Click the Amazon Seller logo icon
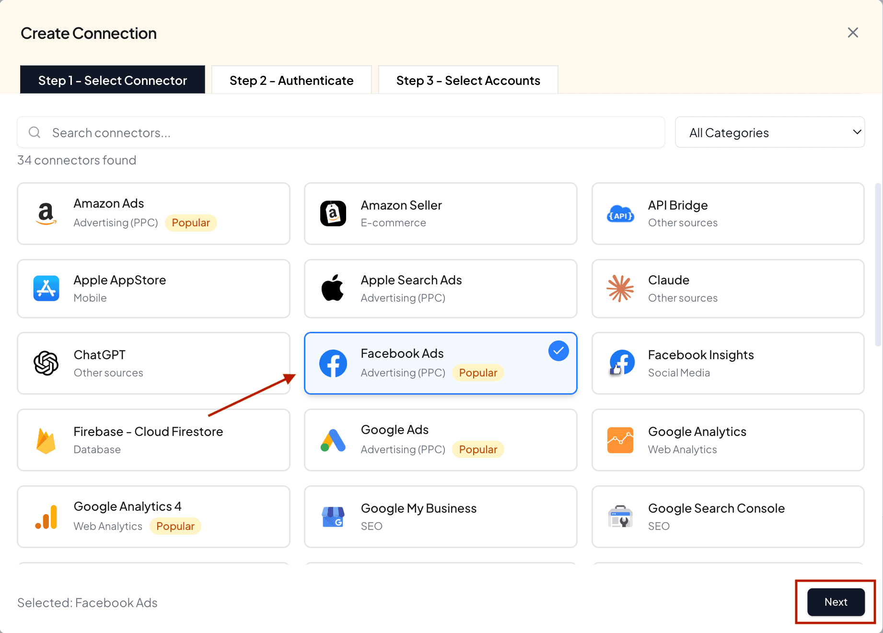The width and height of the screenshot is (883, 633). point(333,213)
